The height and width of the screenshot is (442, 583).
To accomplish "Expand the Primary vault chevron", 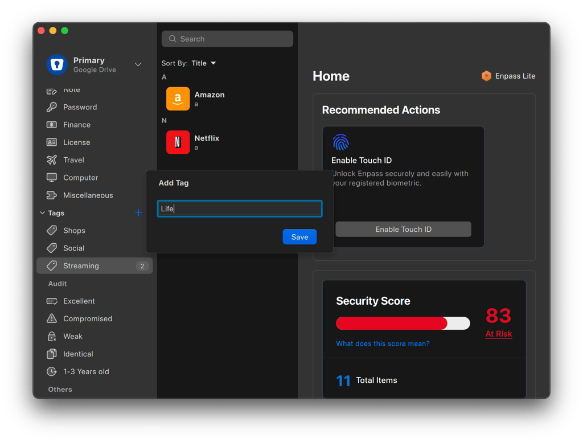I will click(x=138, y=64).
